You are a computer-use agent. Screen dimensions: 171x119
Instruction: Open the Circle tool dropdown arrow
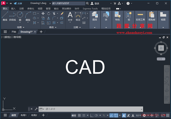click(20, 22)
